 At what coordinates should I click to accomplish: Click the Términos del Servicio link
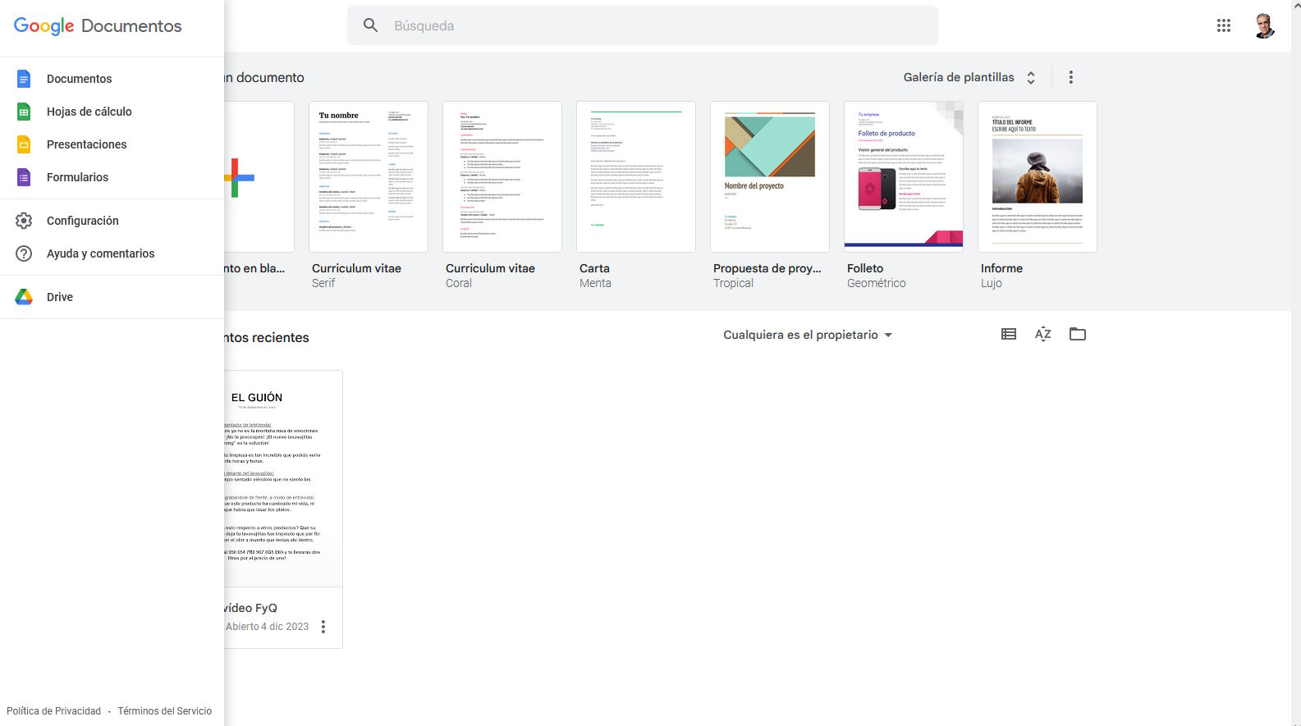[x=164, y=711]
